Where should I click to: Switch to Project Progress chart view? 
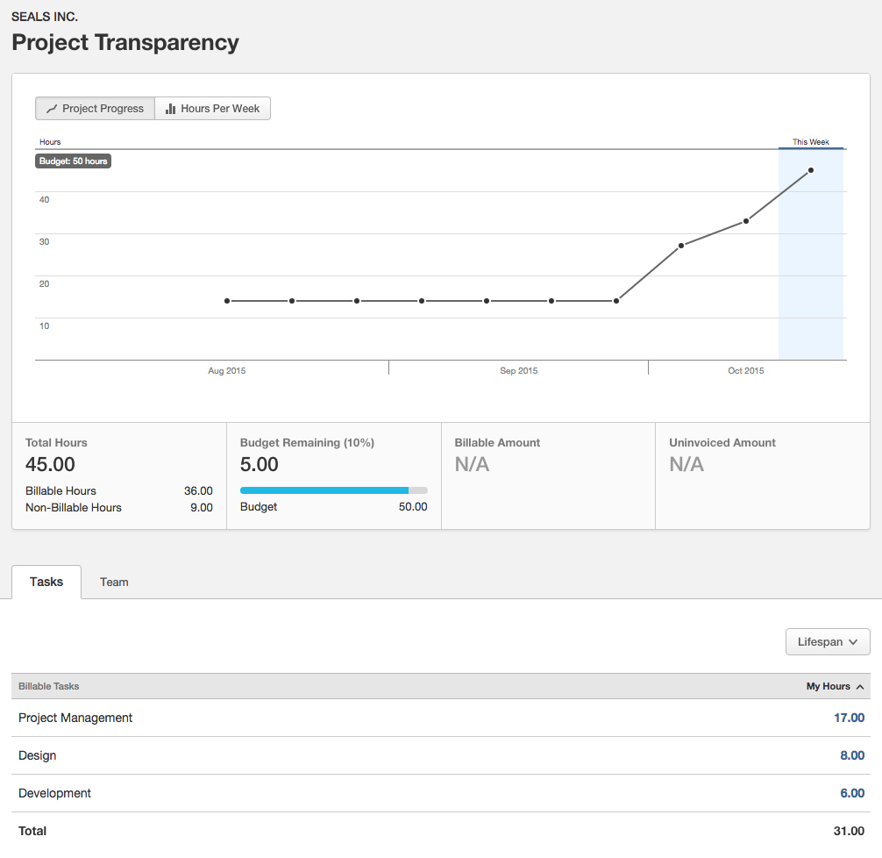[95, 108]
